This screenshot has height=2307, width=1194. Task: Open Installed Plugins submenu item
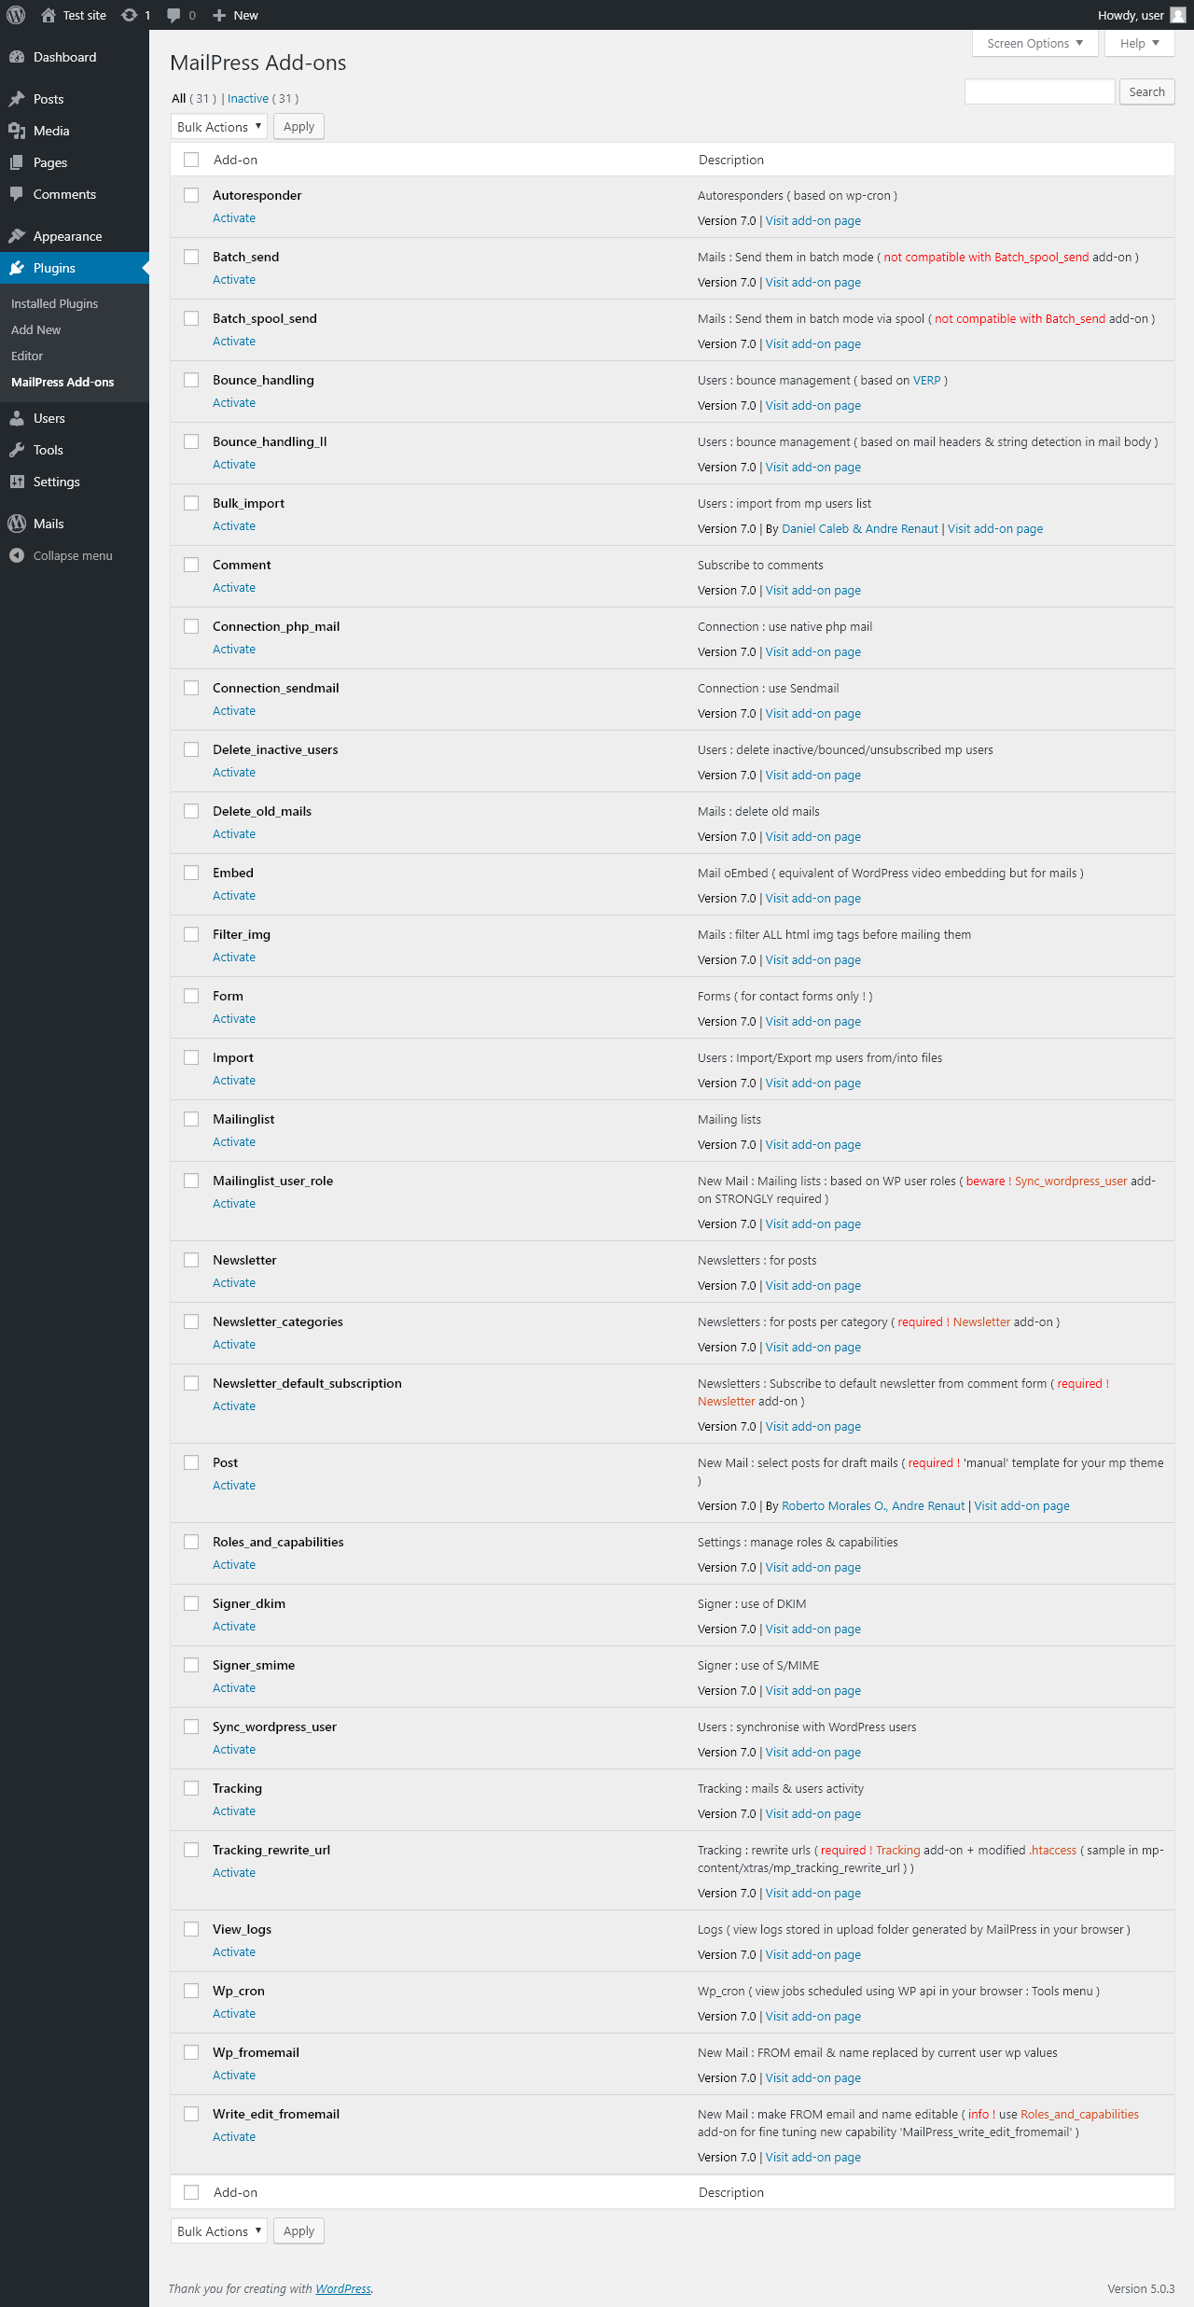tap(54, 303)
